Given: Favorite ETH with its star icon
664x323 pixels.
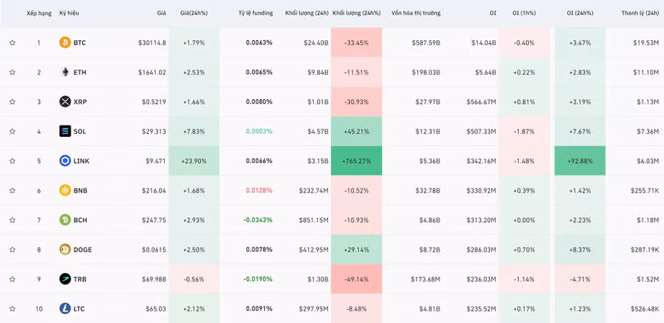Looking at the screenshot, I should (12, 72).
